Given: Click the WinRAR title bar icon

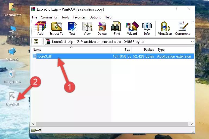Looking at the screenshot, I should click(33, 9).
